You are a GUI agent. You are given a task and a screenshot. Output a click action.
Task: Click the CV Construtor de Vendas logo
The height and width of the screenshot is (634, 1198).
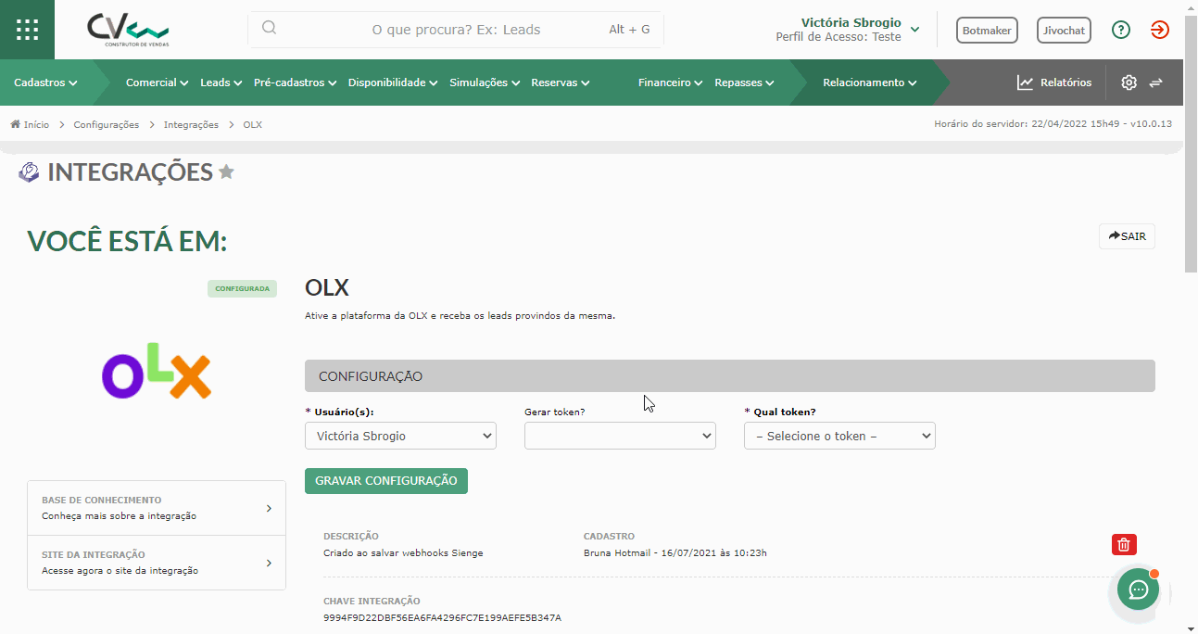pyautogui.click(x=128, y=30)
